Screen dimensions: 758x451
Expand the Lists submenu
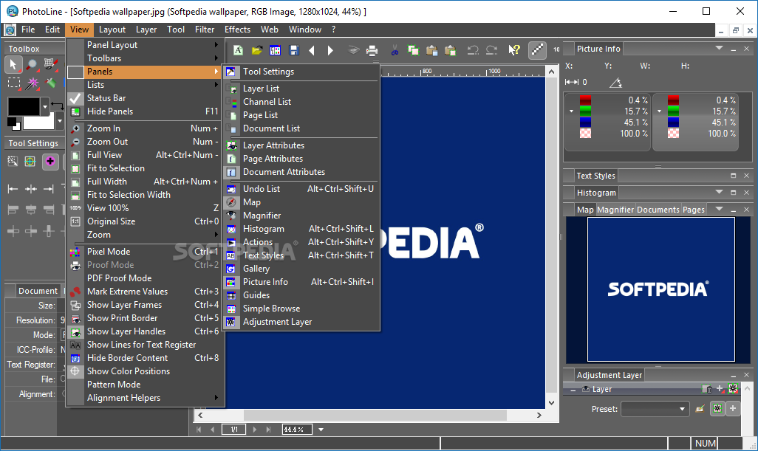145,85
